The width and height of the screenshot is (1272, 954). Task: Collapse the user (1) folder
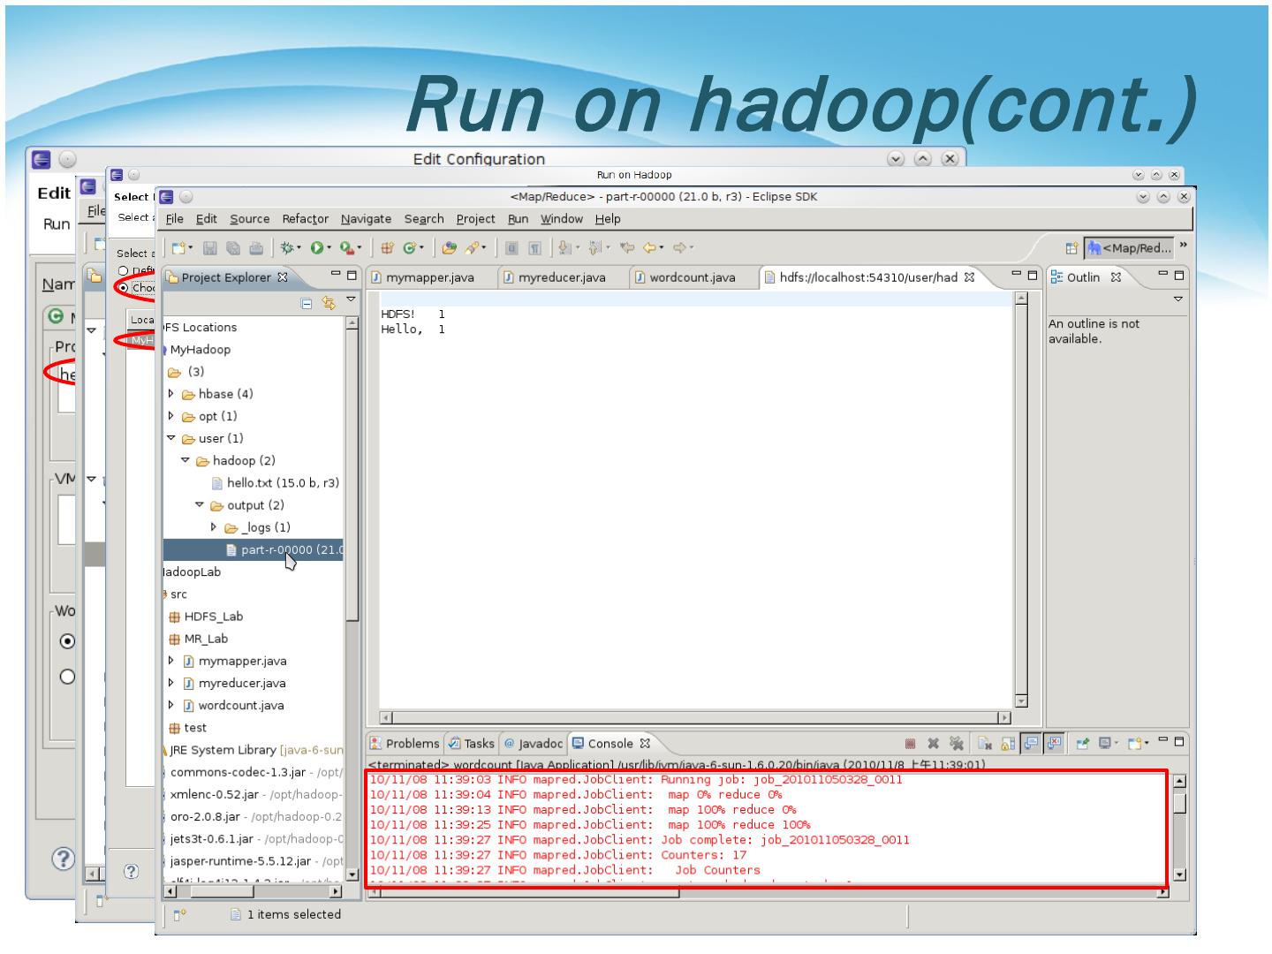pos(171,438)
